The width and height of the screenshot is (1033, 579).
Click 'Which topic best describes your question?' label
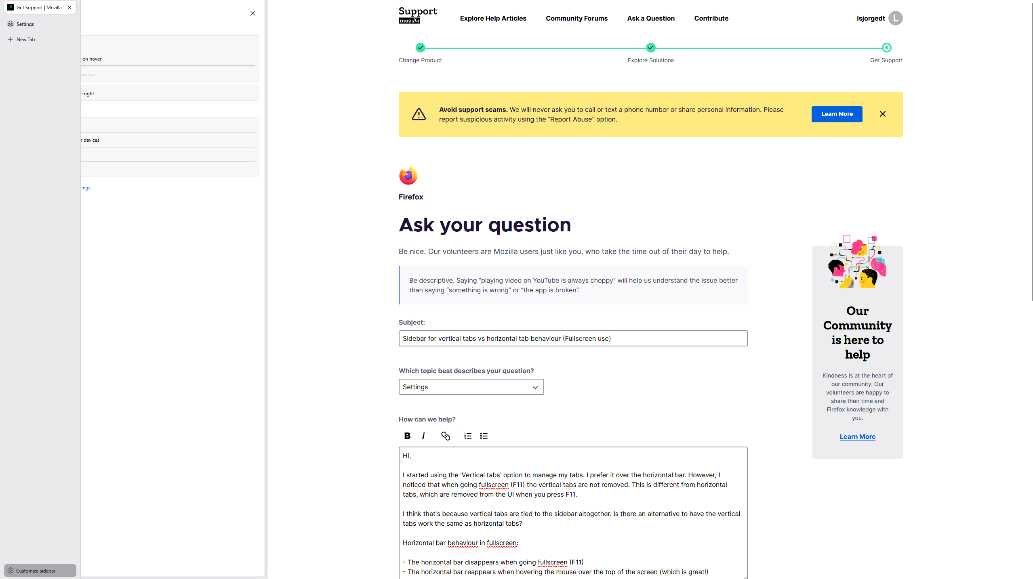(x=466, y=371)
